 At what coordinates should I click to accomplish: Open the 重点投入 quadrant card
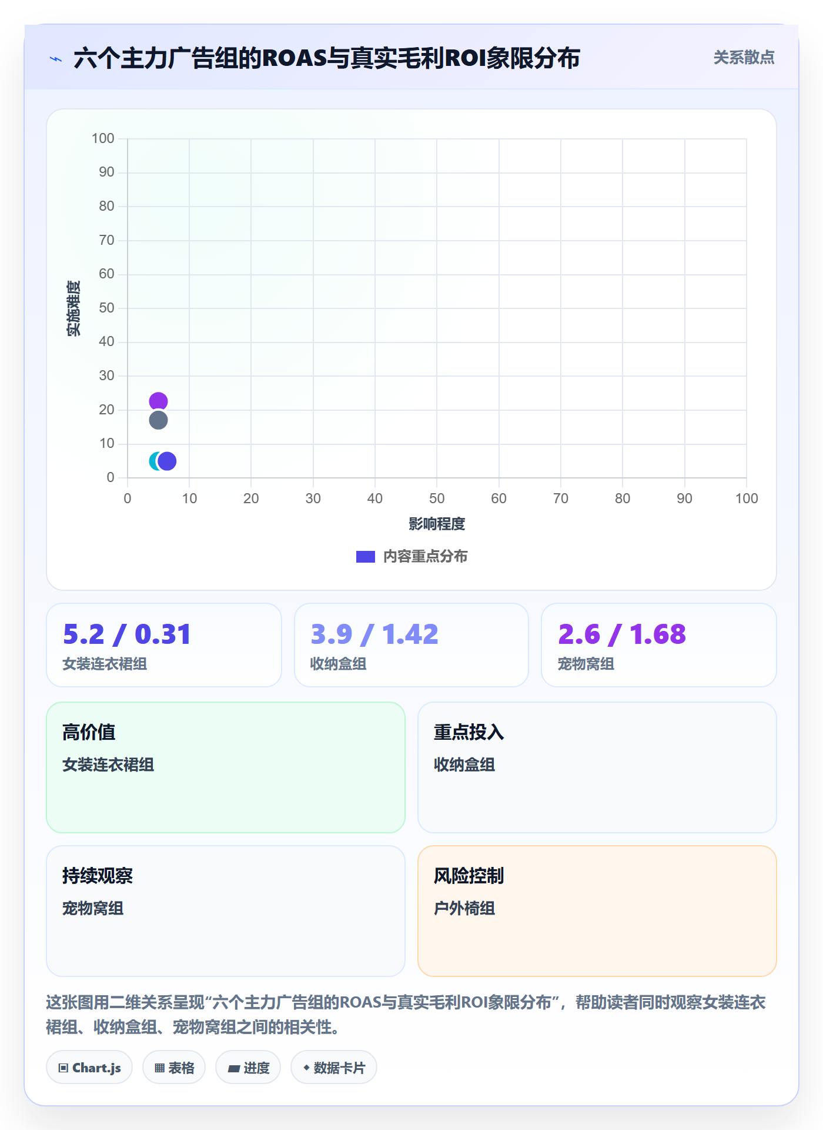(597, 767)
